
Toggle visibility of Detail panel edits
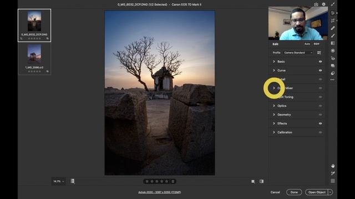click(321, 79)
